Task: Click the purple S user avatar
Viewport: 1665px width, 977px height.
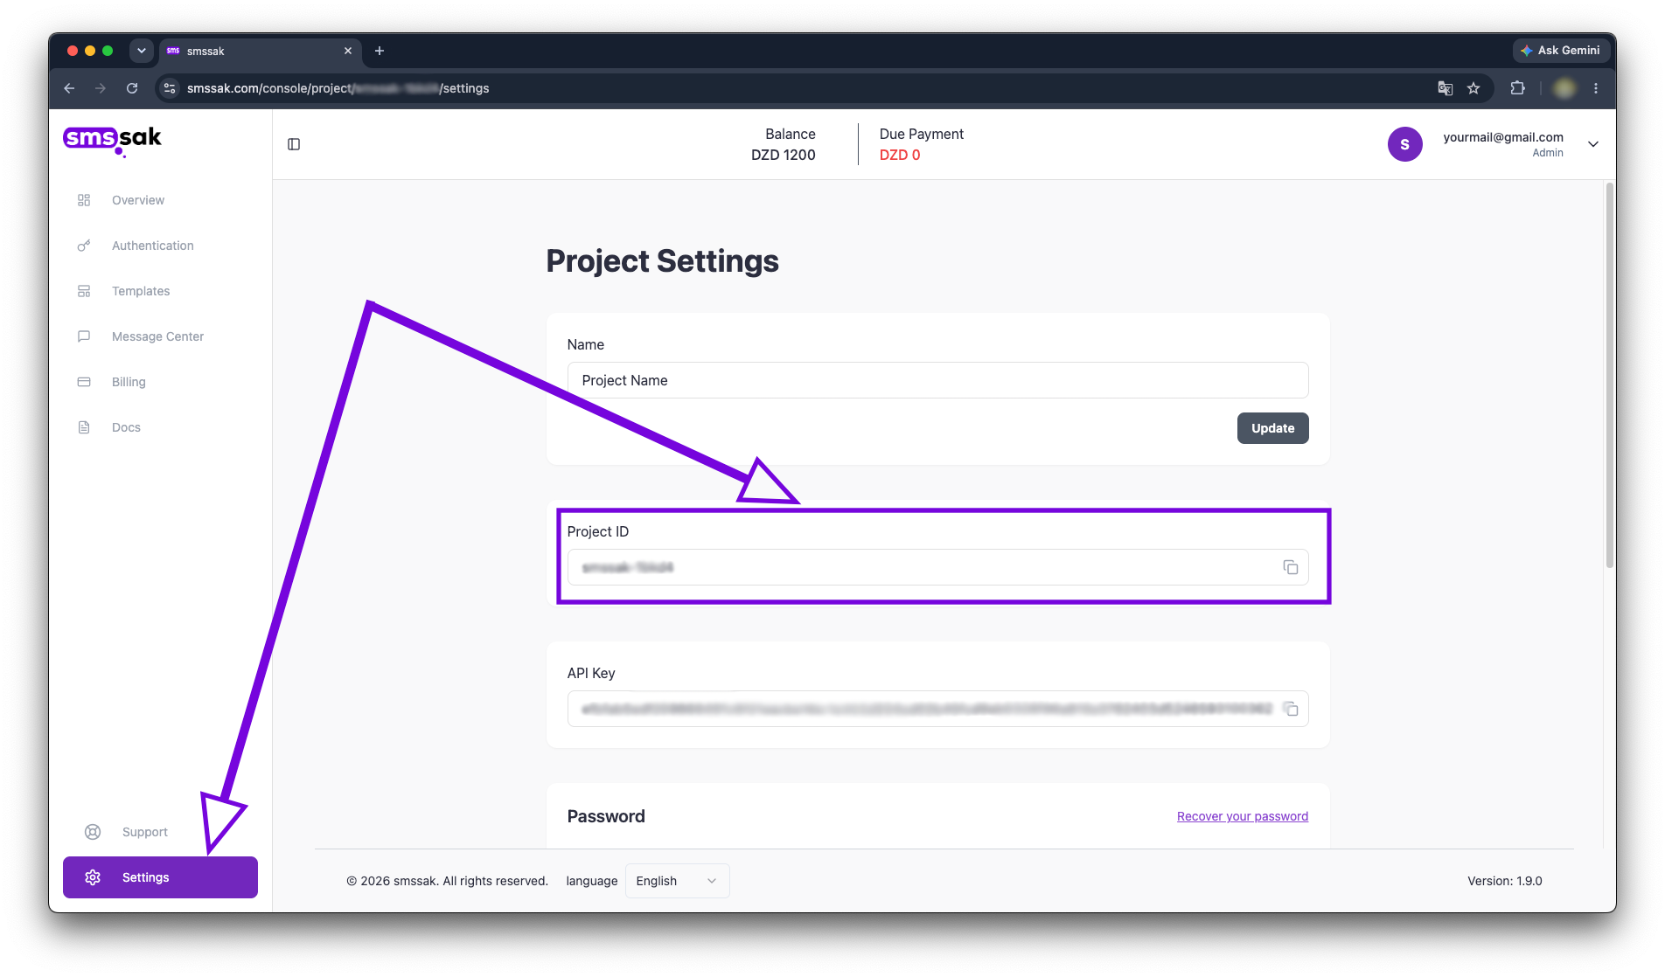Action: pos(1404,144)
